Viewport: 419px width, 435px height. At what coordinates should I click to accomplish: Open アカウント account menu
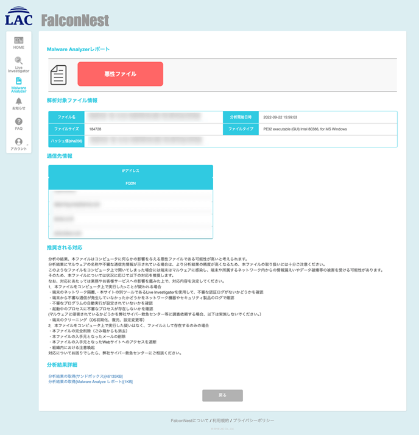coord(19,144)
